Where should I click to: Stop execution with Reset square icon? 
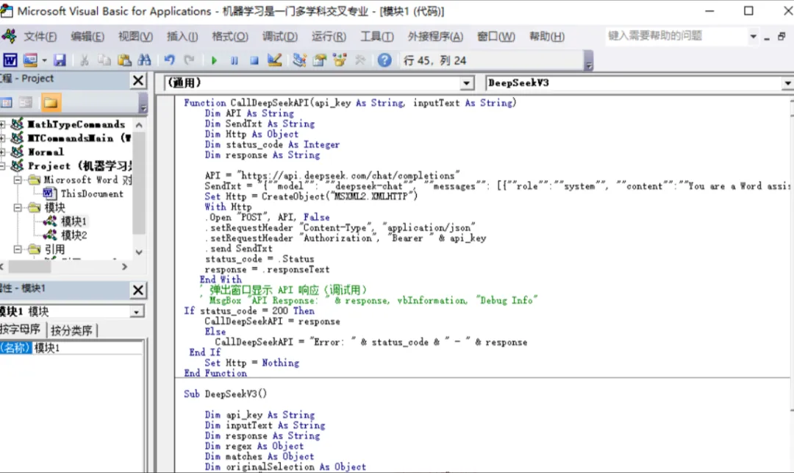254,60
